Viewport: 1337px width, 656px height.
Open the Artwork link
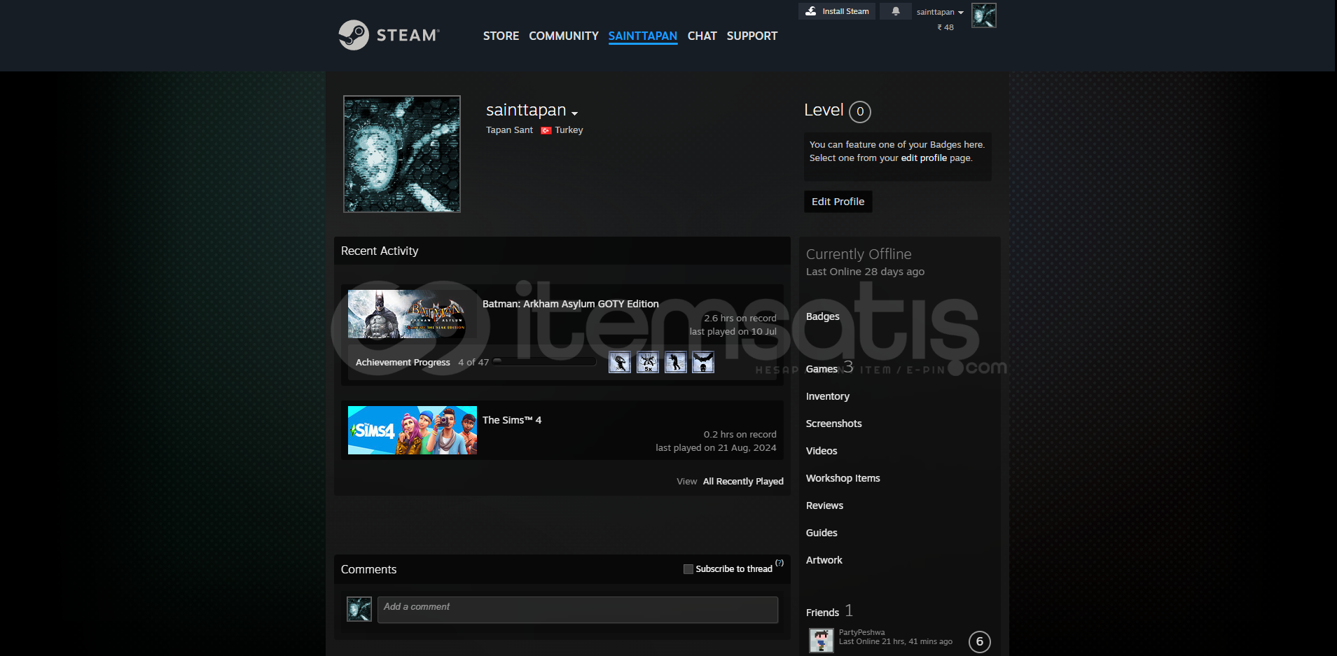pyautogui.click(x=824, y=560)
